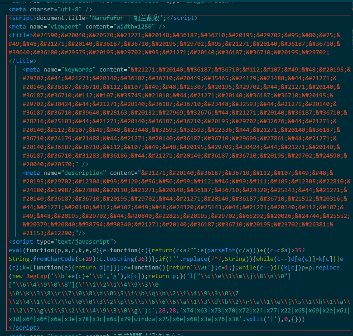The width and height of the screenshot is (353, 336).
Task: Click the replace(/^/,String) call
Action: click(216, 259)
